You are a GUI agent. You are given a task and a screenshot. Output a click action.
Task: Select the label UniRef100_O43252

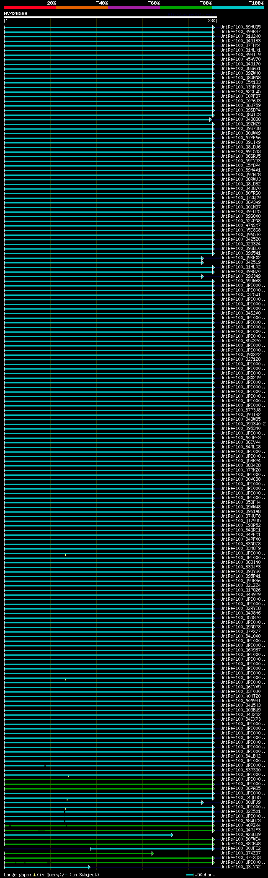coord(240,715)
